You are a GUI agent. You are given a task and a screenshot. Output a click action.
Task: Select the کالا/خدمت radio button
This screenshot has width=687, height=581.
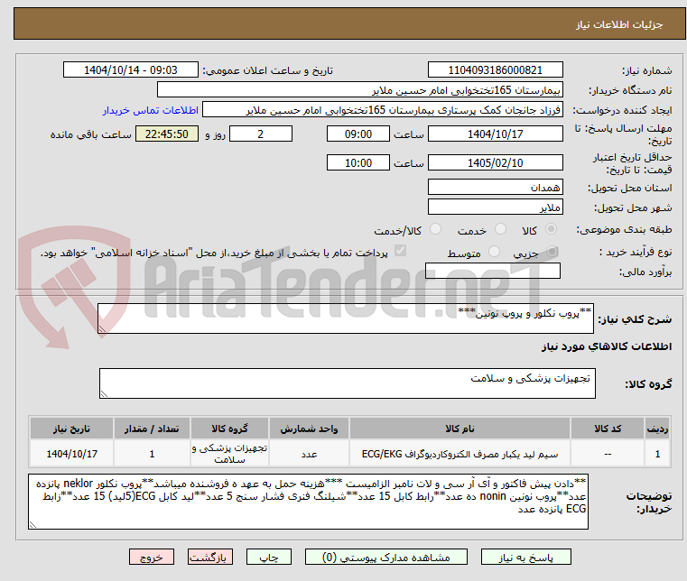pos(435,229)
